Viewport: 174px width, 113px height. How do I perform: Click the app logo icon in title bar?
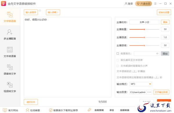3,3
